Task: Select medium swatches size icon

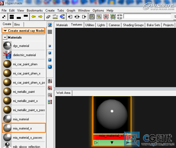Action: pyautogui.click(x=50, y=53)
